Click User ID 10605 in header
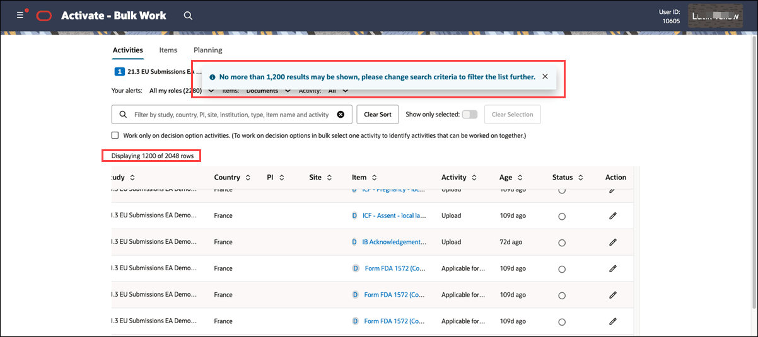This screenshot has width=758, height=337. [x=669, y=16]
